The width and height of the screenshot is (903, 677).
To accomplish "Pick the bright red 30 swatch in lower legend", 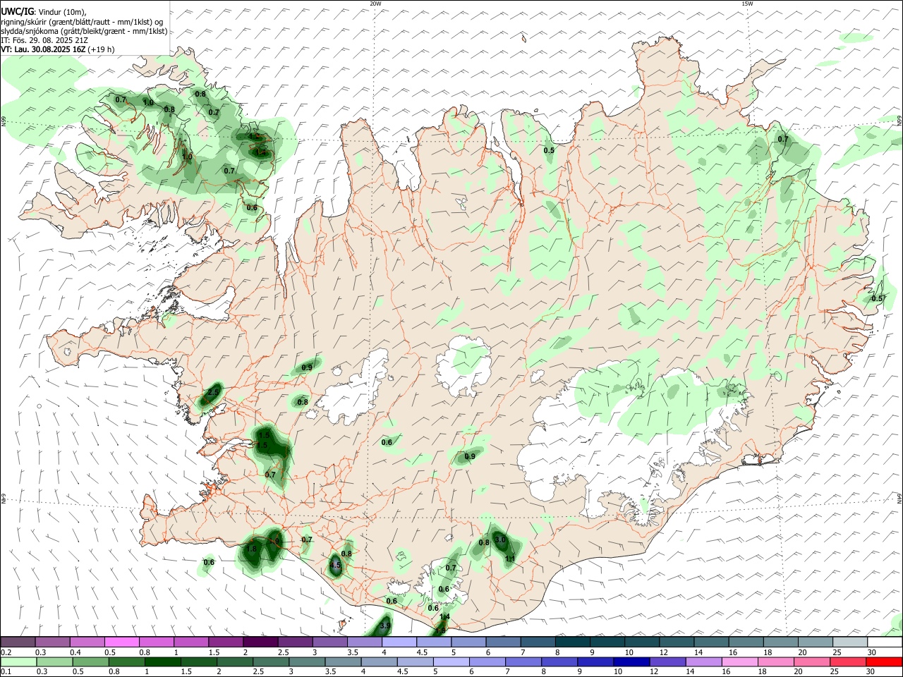I will pos(884,662).
